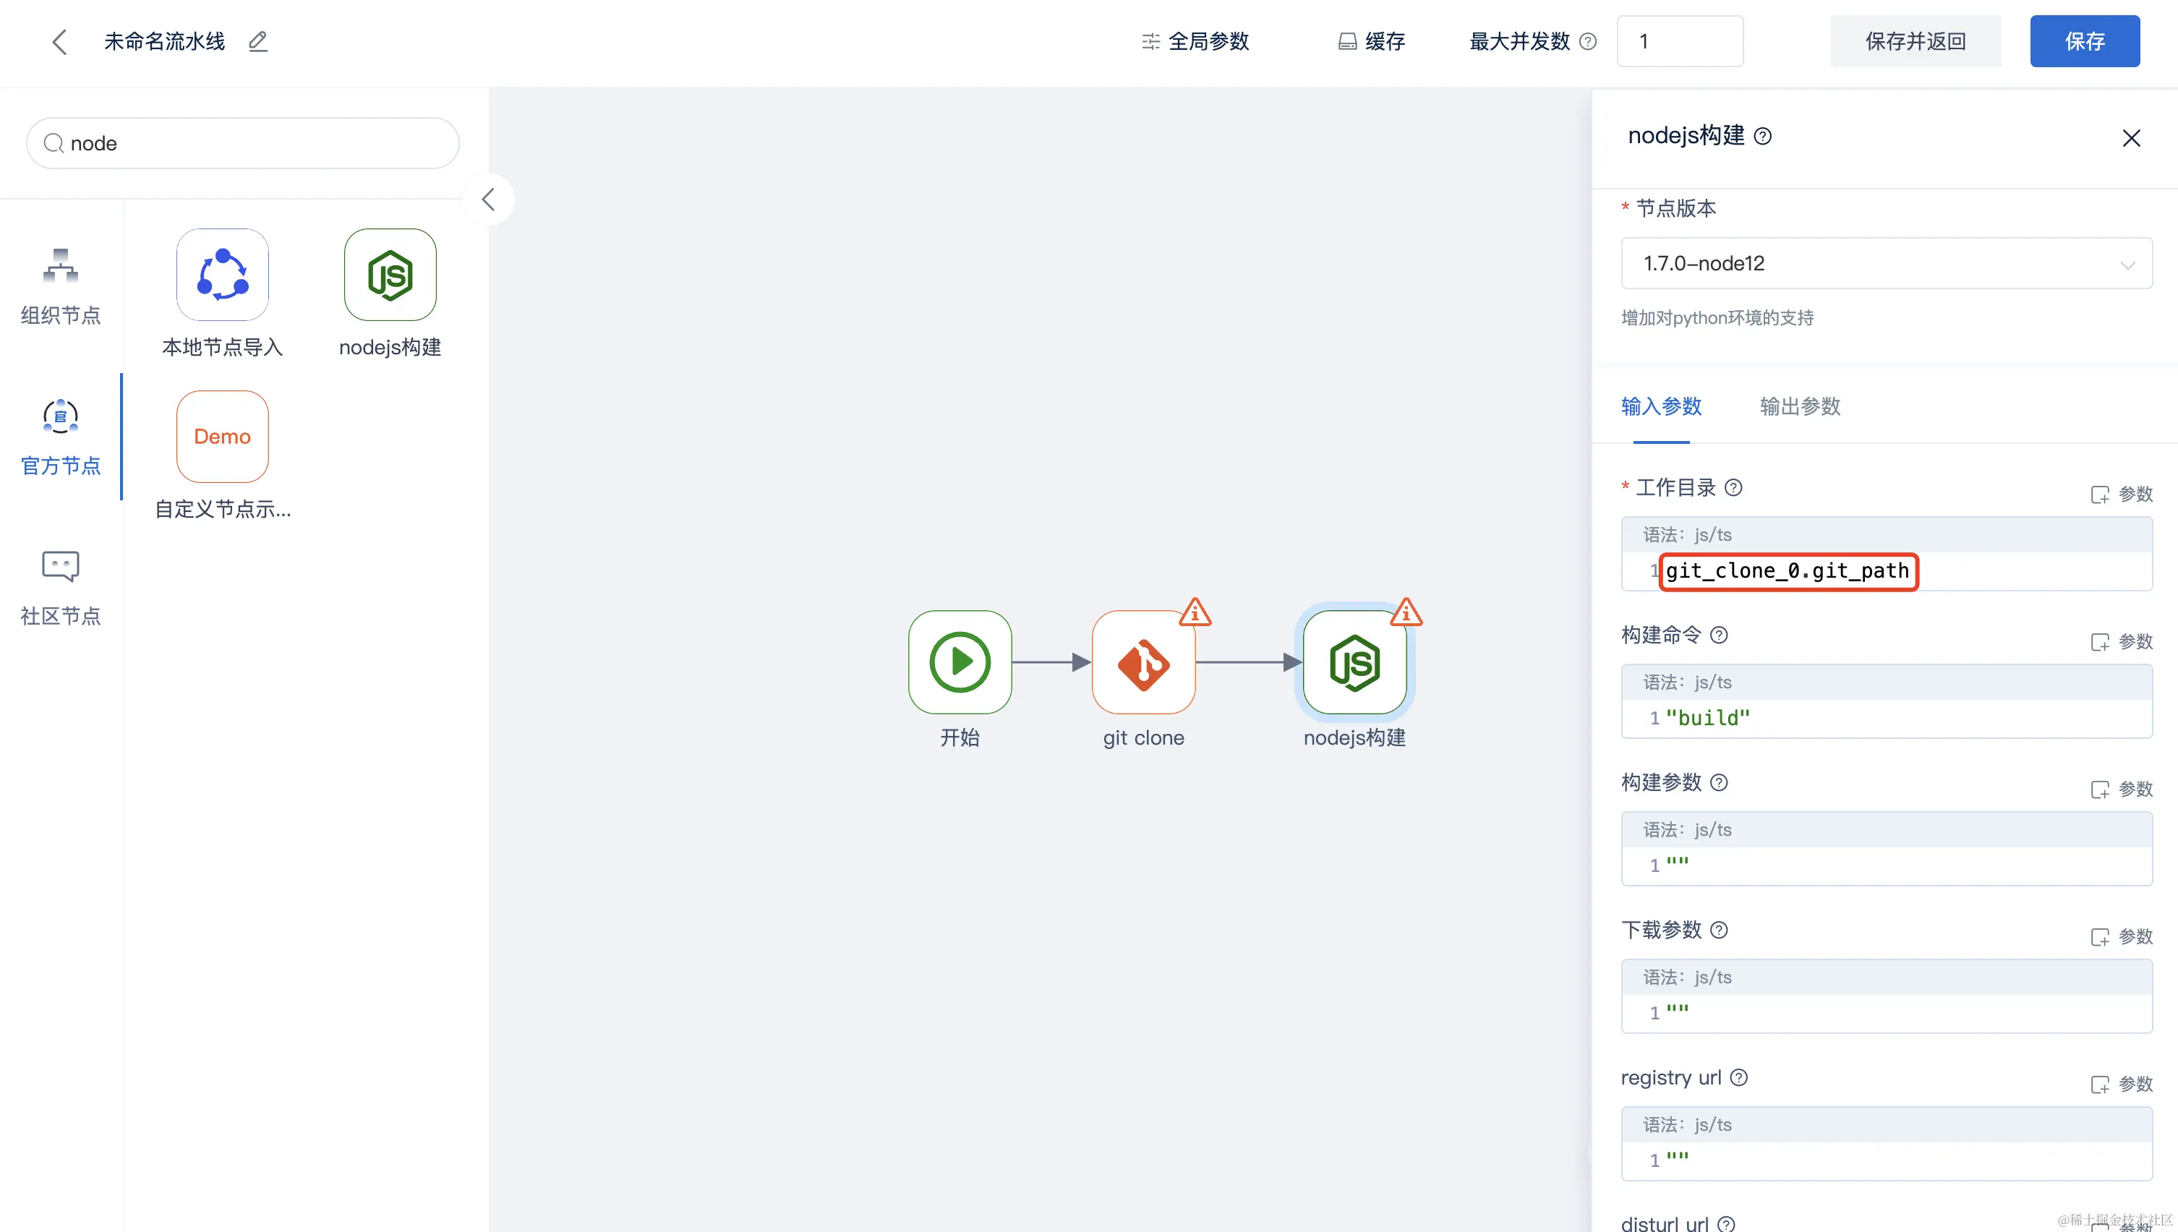2178x1232 pixels.
Task: Open the help icon next to 最大并发数
Action: coord(1588,41)
